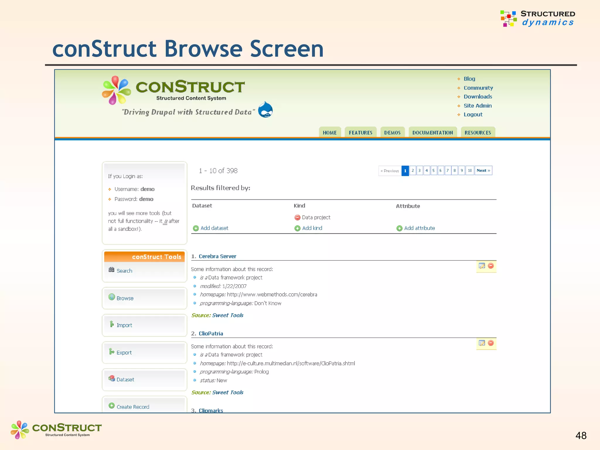This screenshot has width=600, height=450.
Task: Click the edit icon for ClioPatria record
Action: [x=482, y=343]
